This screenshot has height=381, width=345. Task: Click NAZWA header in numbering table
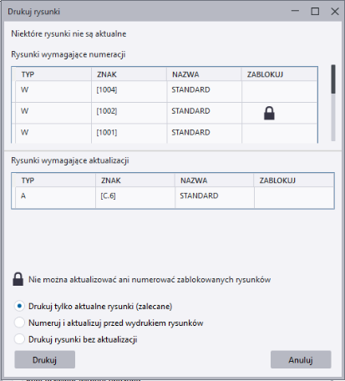204,74
